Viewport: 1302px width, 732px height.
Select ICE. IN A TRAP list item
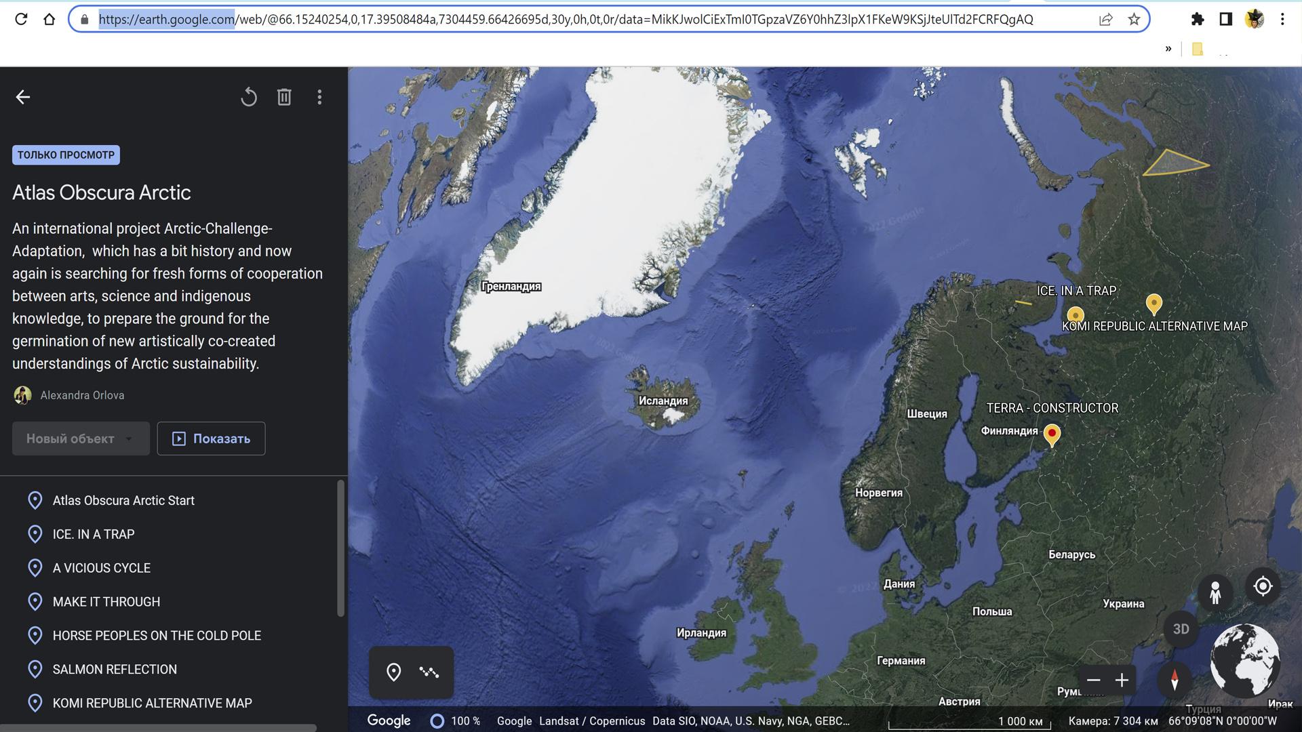(94, 534)
